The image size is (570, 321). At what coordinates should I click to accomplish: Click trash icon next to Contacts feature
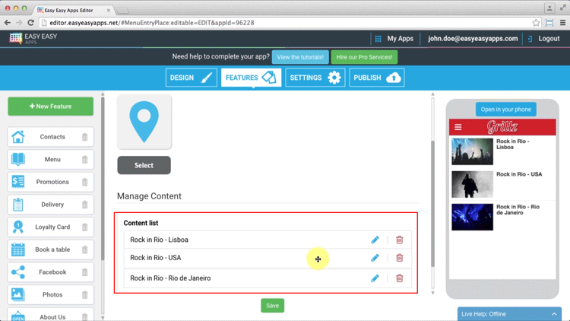click(x=84, y=137)
